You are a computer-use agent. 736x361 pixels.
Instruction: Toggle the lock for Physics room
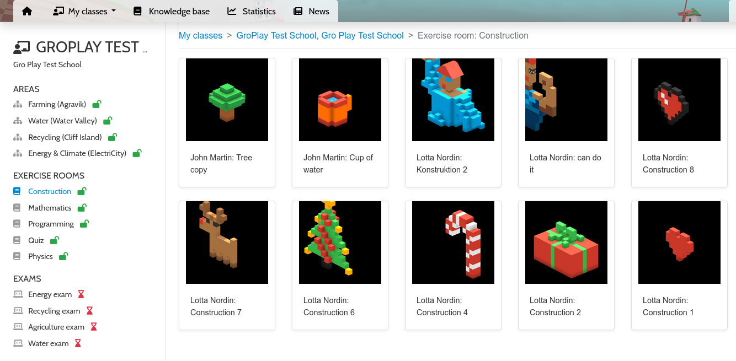click(63, 256)
